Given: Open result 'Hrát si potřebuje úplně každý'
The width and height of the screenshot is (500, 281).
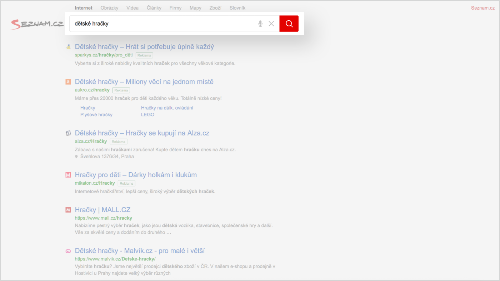Looking at the screenshot, I should point(144,47).
